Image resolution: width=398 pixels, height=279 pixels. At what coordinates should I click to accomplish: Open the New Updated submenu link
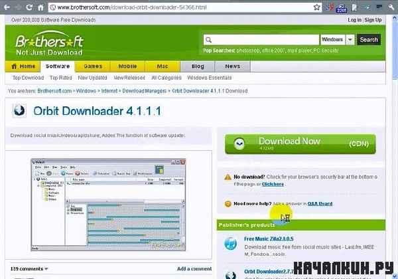coord(92,78)
